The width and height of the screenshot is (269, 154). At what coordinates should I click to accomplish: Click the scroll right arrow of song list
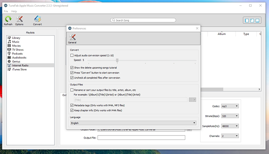(x=259, y=89)
